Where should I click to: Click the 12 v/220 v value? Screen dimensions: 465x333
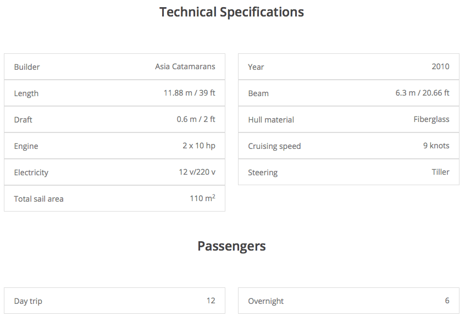click(x=197, y=172)
